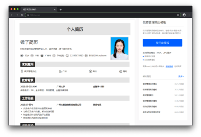Select the 锤子简历 browser tab
Image resolution: width=201 pixels, height=137 pixels.
[x=38, y=9]
